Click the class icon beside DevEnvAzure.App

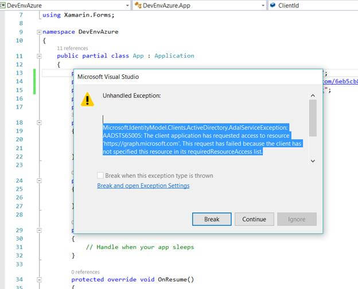click(138, 5)
